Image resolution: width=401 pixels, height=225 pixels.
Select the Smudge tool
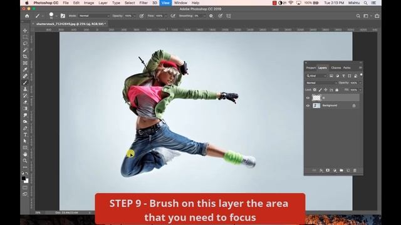(25, 115)
